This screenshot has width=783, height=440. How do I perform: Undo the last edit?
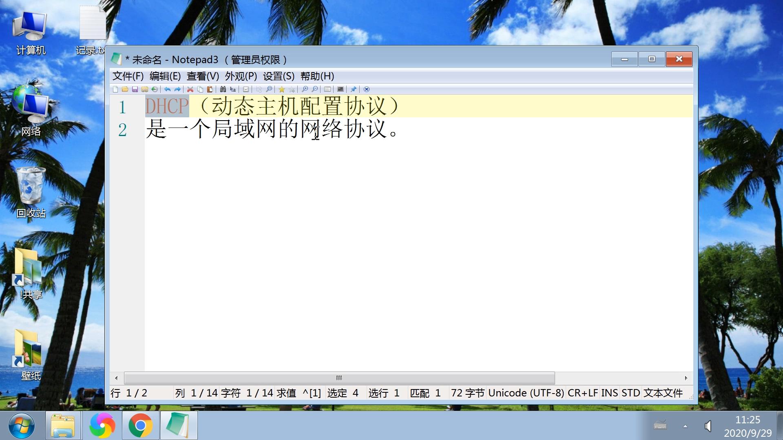(x=167, y=89)
